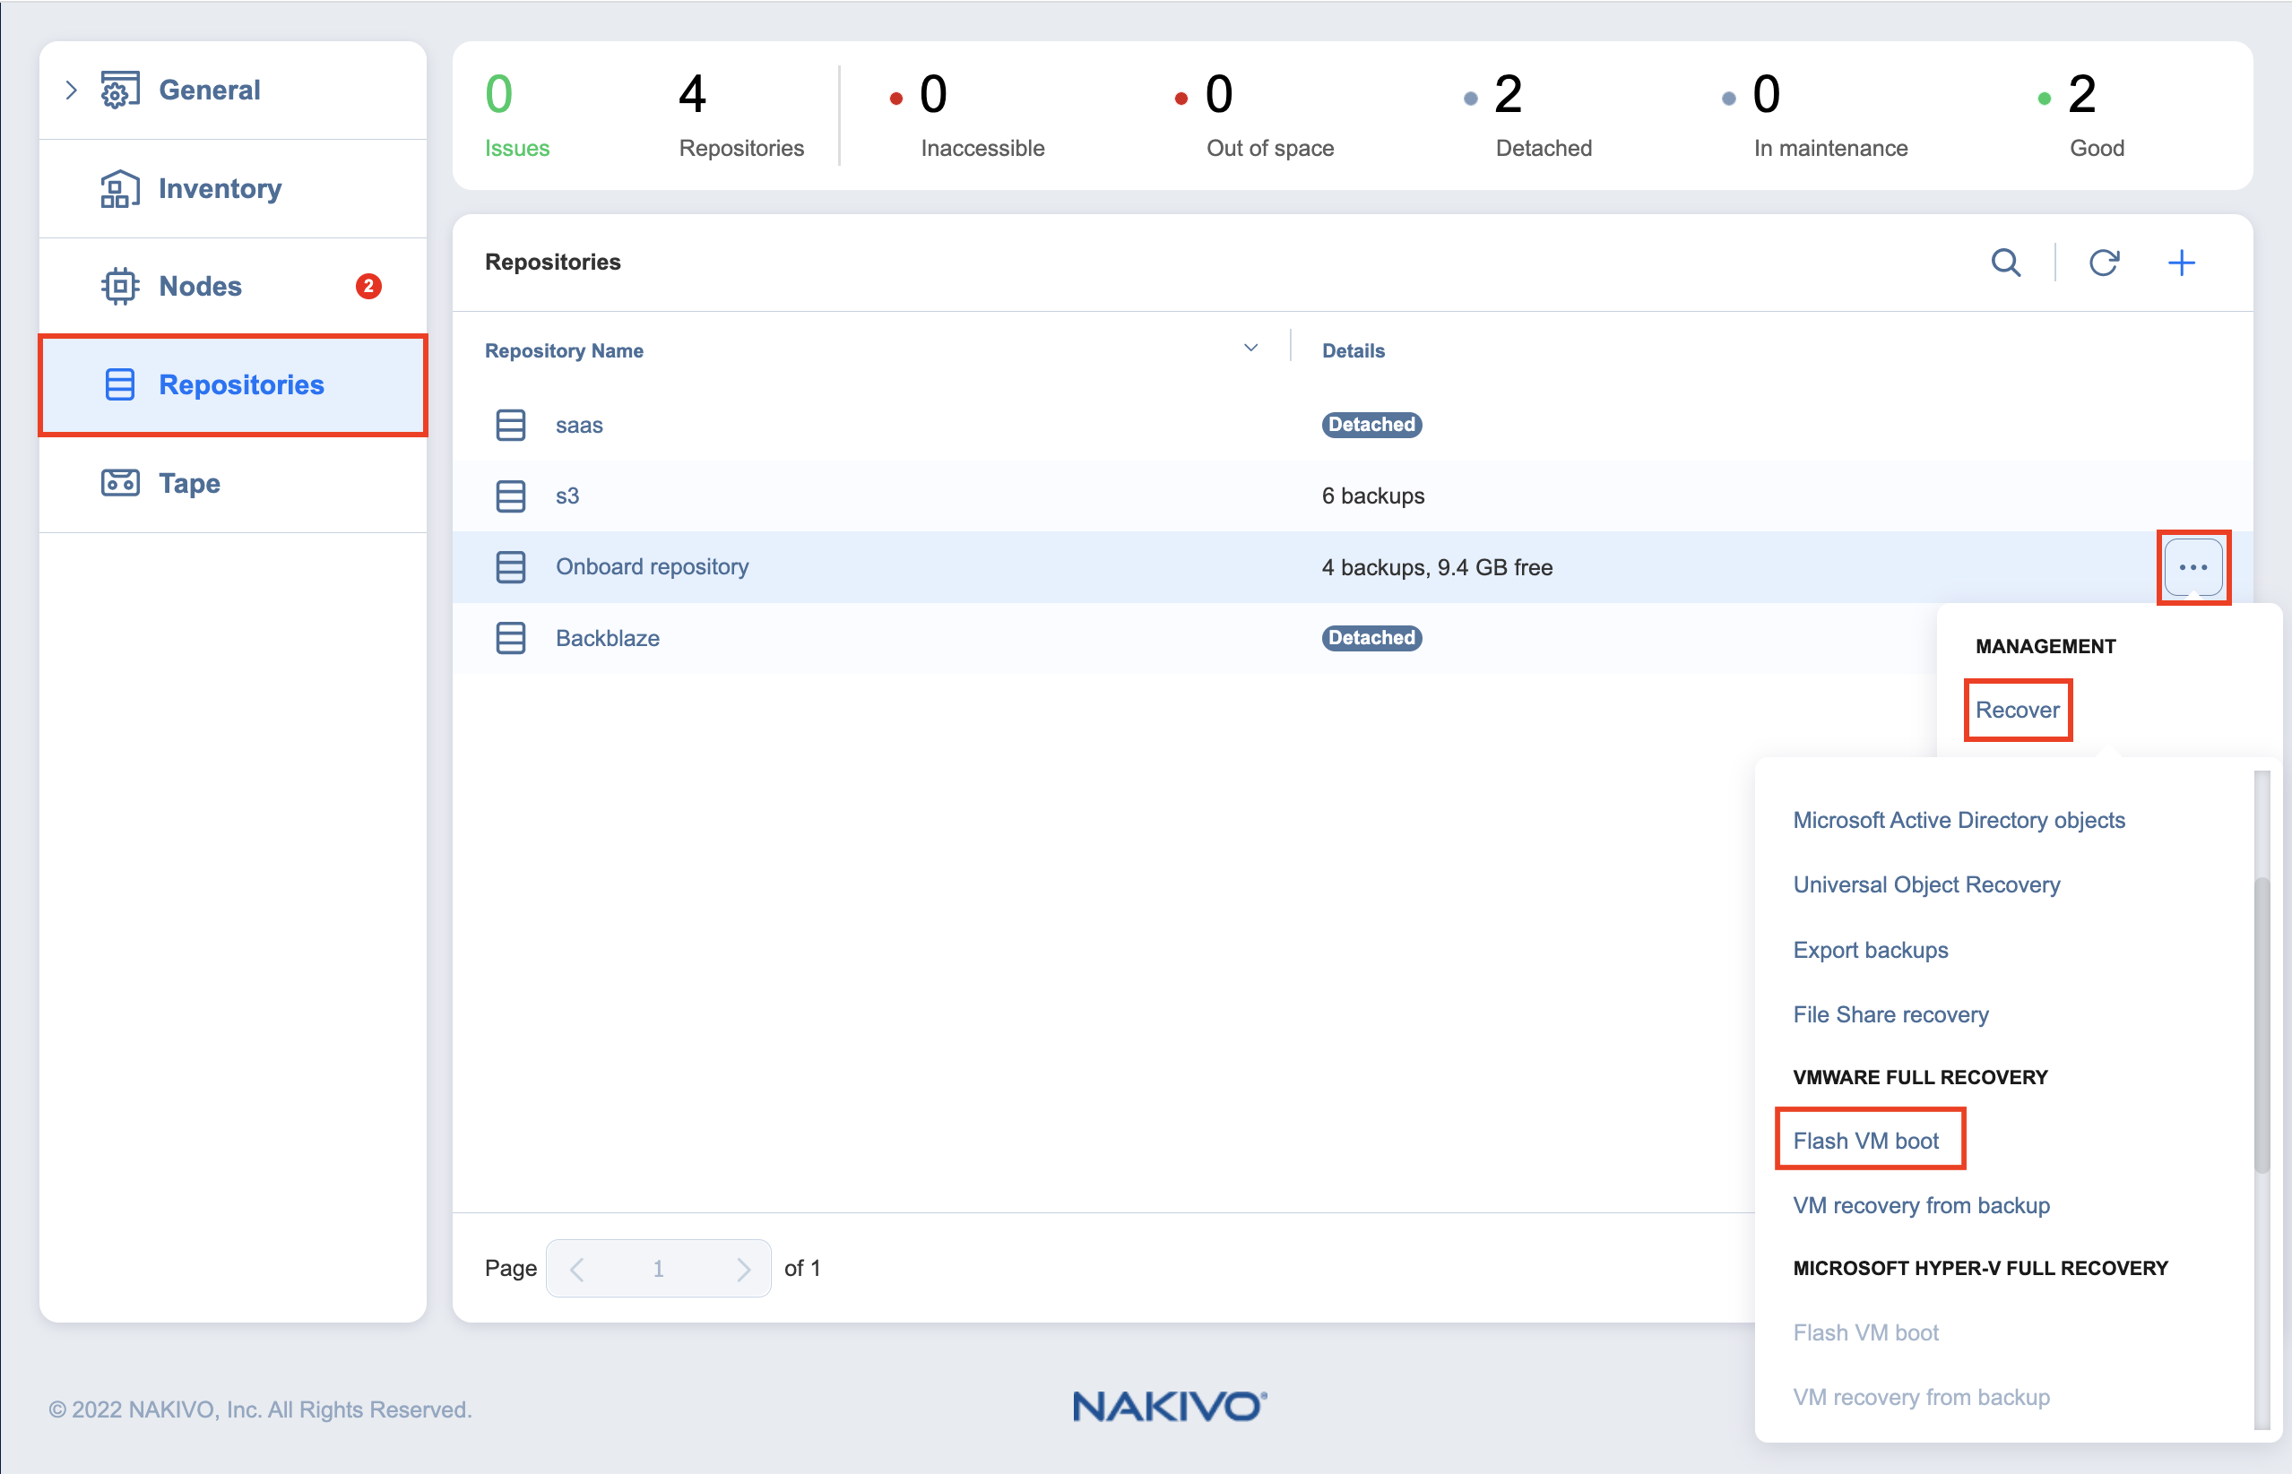Open the saas repository

pos(579,425)
